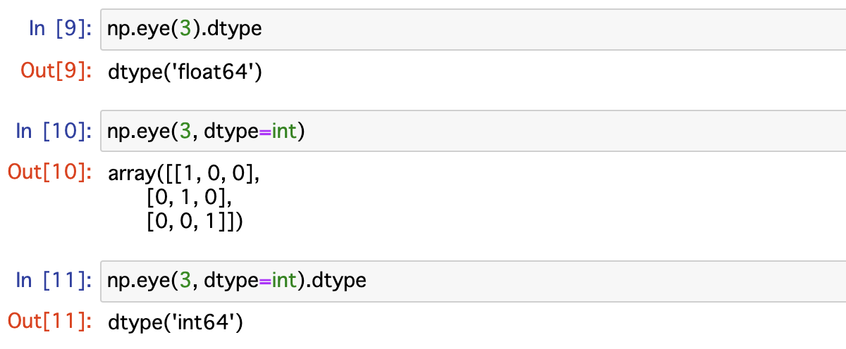Screen dimensions: 846x349
Task: Focus the np.eye(3, dtype=int).dtype input cell
Action: point(473,281)
